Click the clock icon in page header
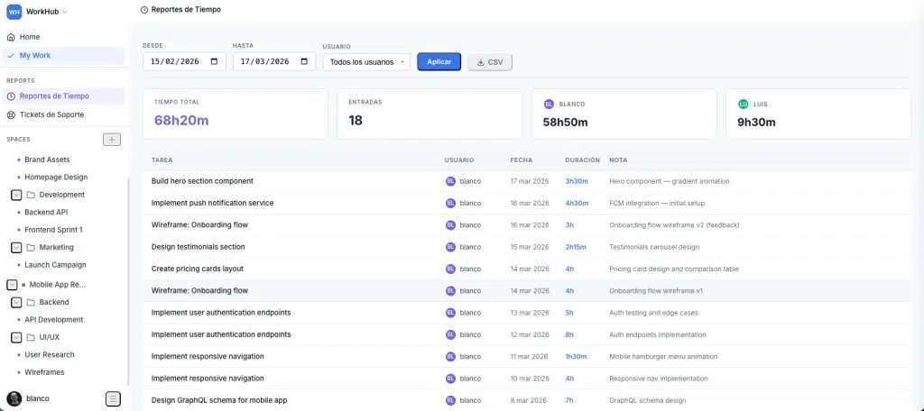924x411 pixels. pyautogui.click(x=144, y=10)
